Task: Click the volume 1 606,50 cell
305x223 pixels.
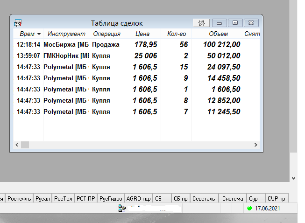Action: coord(218,90)
